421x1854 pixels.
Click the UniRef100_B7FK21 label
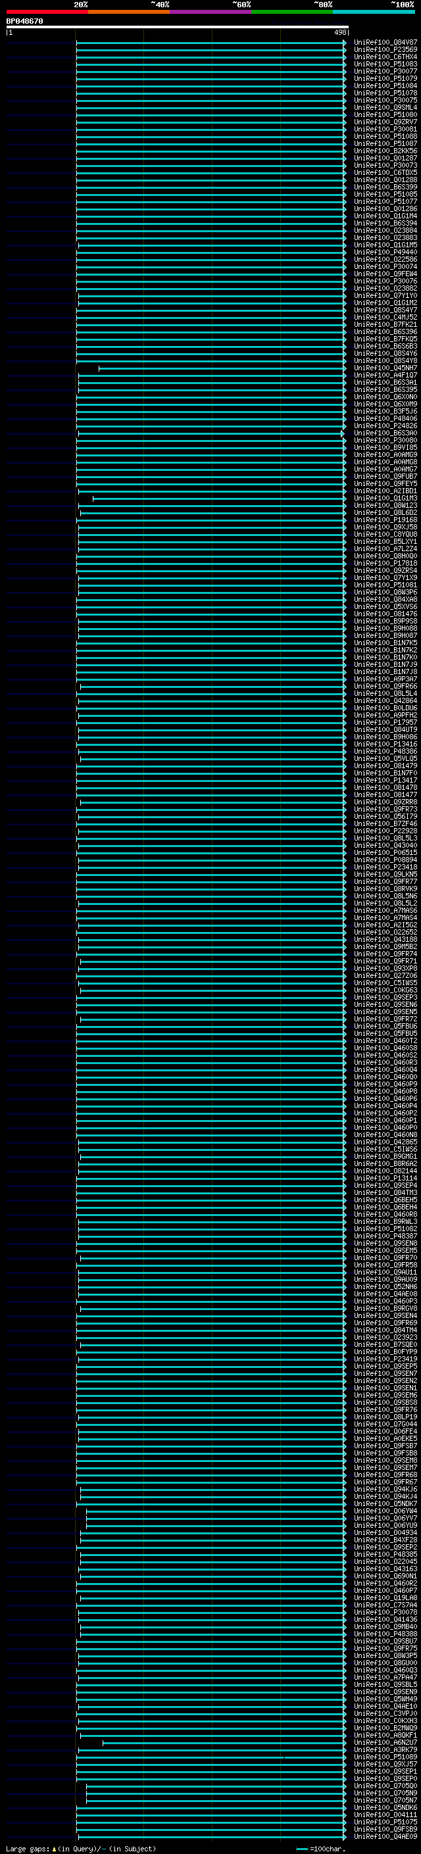(x=385, y=325)
